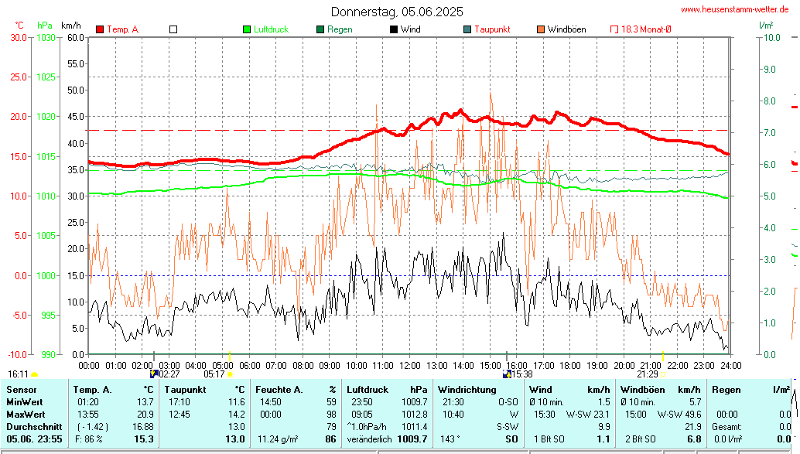Click the orange Windböen legend square
The image size is (800, 454).
(x=541, y=29)
